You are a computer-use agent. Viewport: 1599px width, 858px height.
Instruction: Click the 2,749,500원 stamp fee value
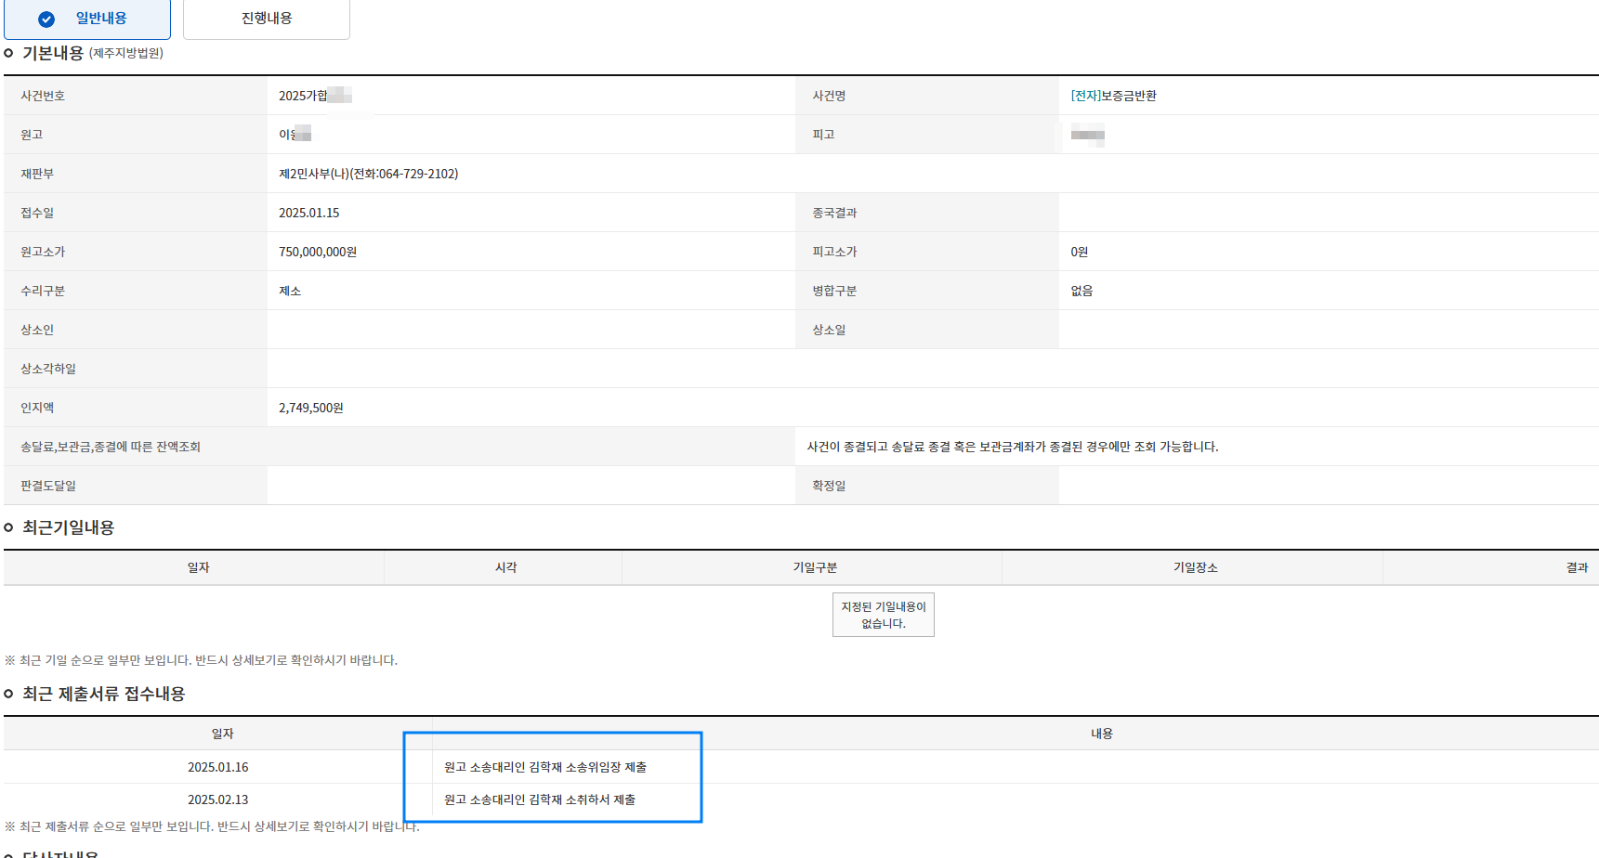click(311, 408)
